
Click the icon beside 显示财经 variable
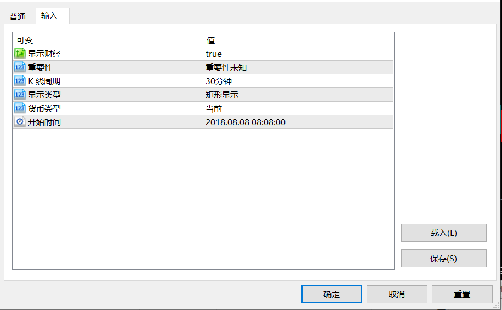[x=20, y=54]
